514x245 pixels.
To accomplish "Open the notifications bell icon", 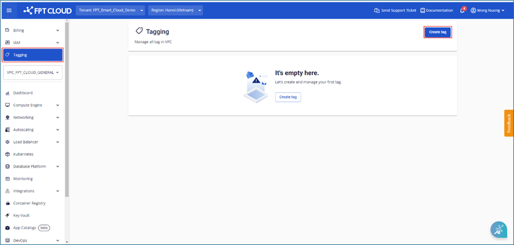I will tap(462, 10).
